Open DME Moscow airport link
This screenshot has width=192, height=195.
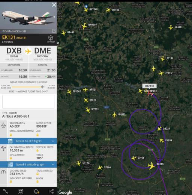click(x=43, y=52)
